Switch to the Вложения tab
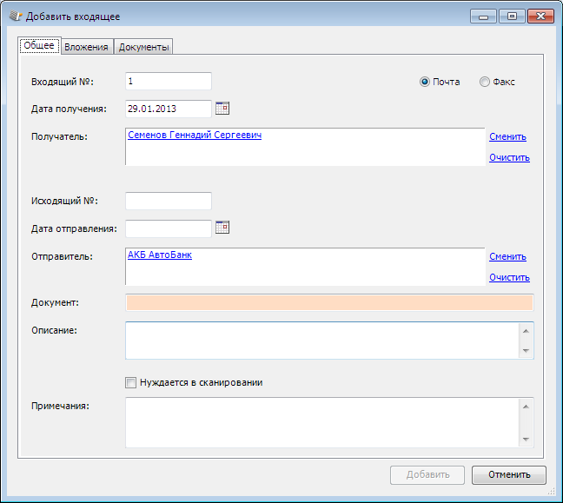The image size is (563, 503). pyautogui.click(x=87, y=47)
